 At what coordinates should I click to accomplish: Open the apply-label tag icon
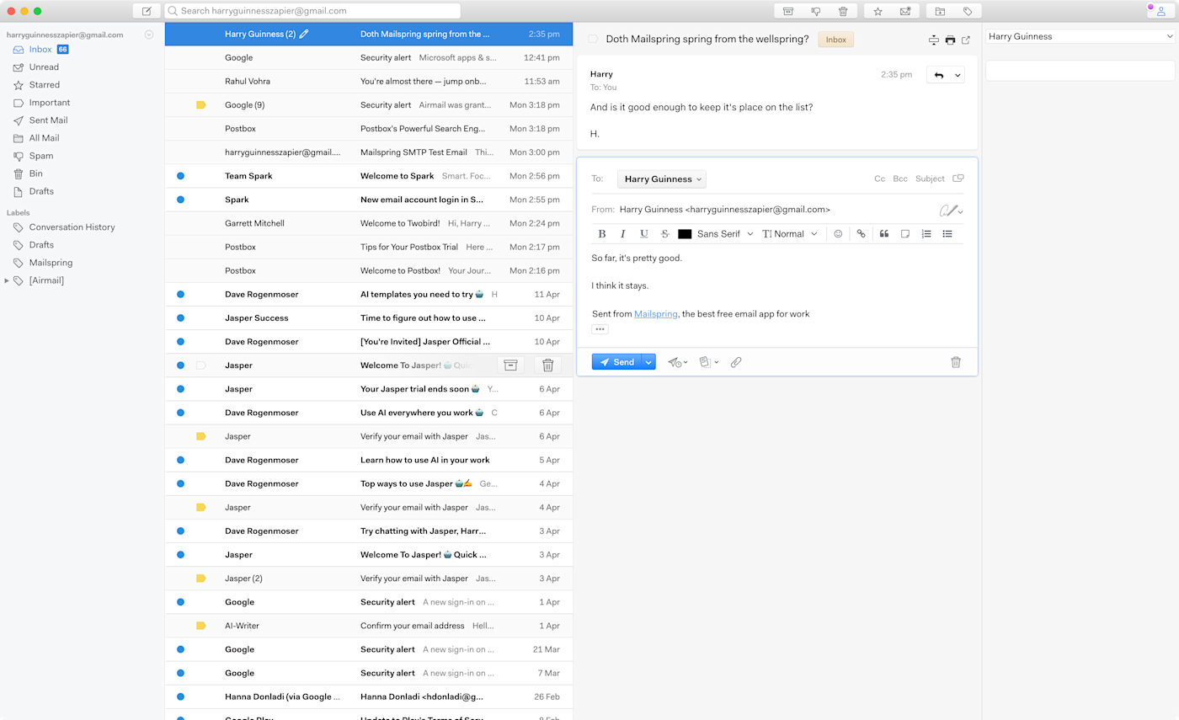(968, 11)
